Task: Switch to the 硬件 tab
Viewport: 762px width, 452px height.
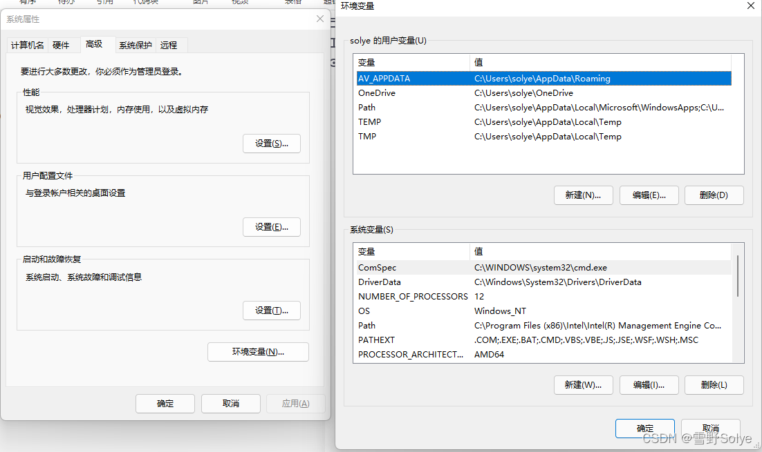Action: point(61,45)
